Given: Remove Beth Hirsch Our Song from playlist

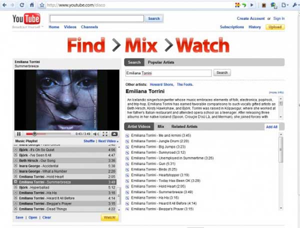Looking at the screenshot, I should tap(15, 160).
